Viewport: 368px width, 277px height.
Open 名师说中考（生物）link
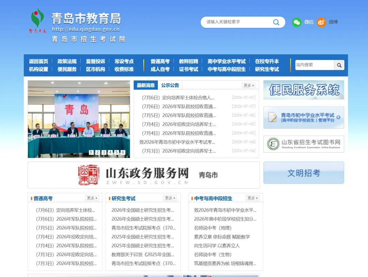213,255
